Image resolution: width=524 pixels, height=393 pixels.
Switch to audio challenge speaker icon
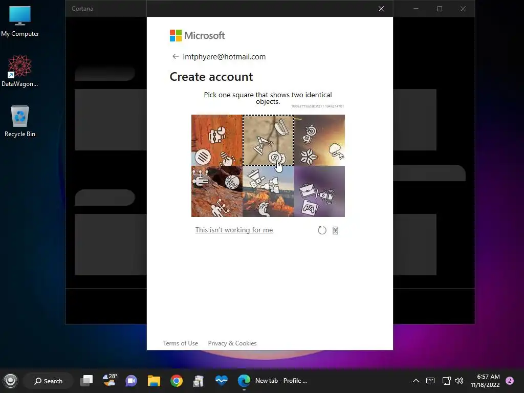[x=336, y=230]
